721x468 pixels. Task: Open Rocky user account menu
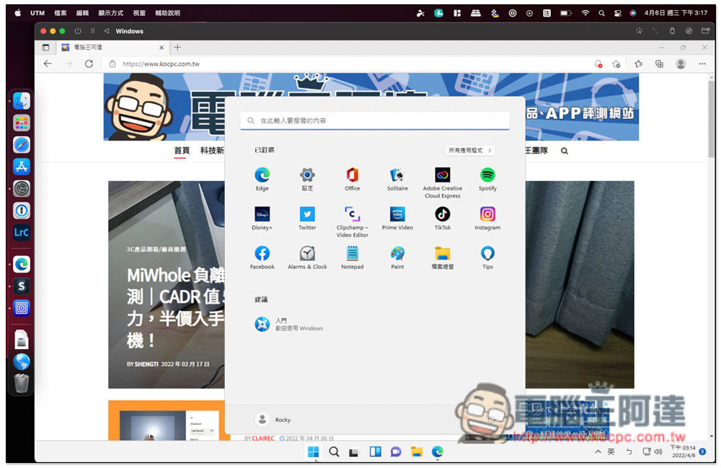tap(274, 420)
